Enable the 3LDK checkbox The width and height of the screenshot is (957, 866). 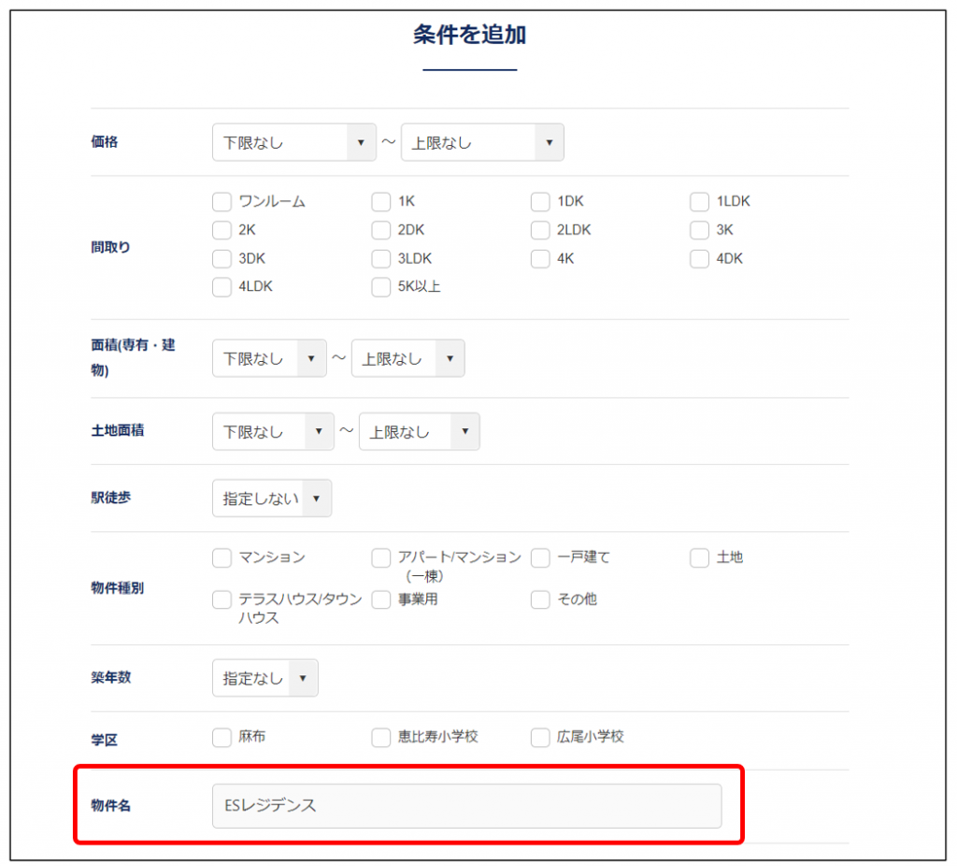coord(381,260)
